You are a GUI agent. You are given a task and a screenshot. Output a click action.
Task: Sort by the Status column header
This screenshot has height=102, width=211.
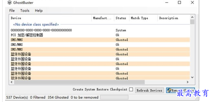point(121,18)
